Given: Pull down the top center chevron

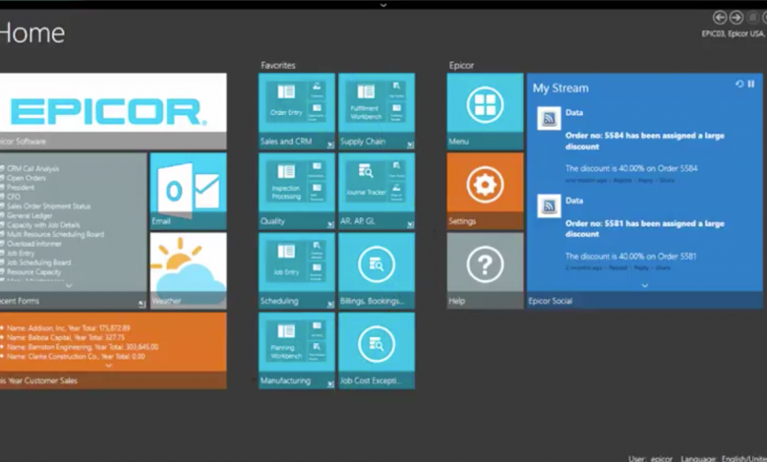Looking at the screenshot, I should tap(383, 5).
